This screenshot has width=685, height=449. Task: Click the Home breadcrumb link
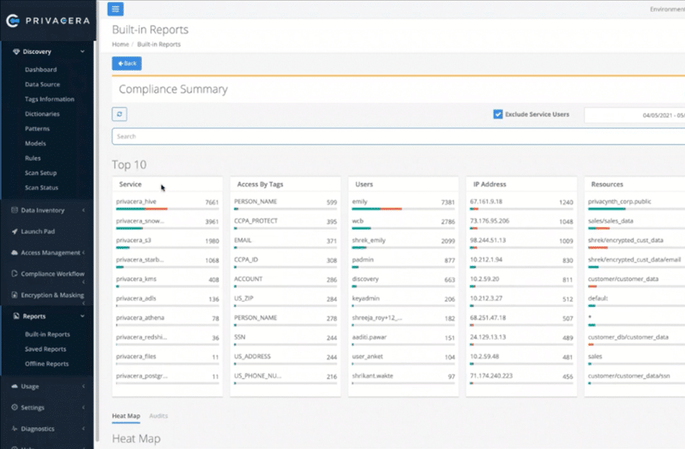coord(120,44)
